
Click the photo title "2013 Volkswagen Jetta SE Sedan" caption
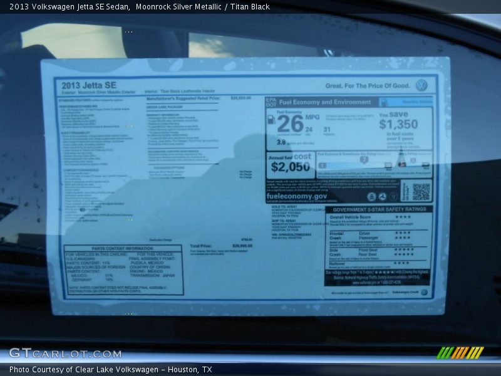pyautogui.click(x=70, y=7)
